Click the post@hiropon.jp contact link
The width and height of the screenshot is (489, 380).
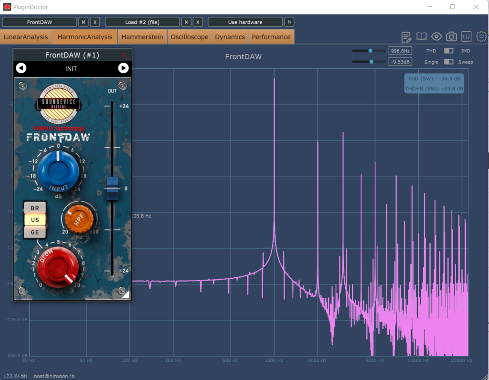[54, 376]
